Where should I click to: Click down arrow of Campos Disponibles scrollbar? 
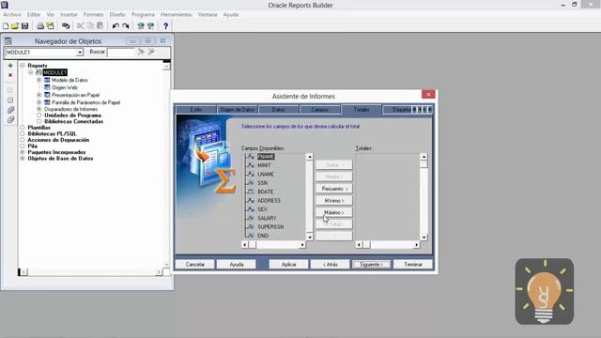pos(309,238)
